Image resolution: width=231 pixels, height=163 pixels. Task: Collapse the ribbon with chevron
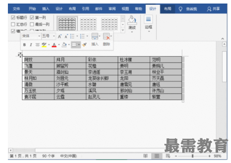pos(223,39)
